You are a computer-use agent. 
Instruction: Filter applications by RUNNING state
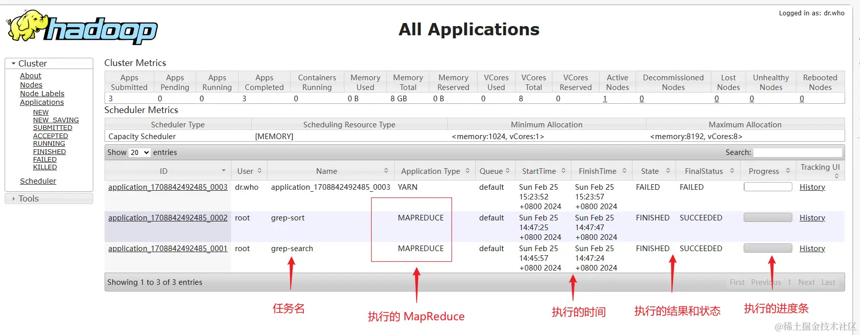point(49,144)
